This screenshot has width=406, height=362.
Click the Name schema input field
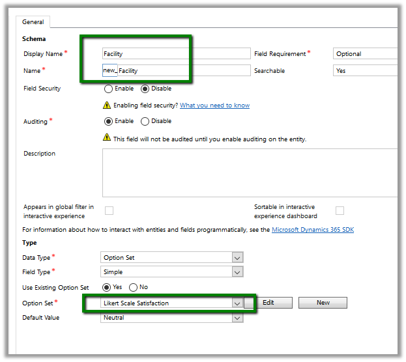click(x=184, y=70)
